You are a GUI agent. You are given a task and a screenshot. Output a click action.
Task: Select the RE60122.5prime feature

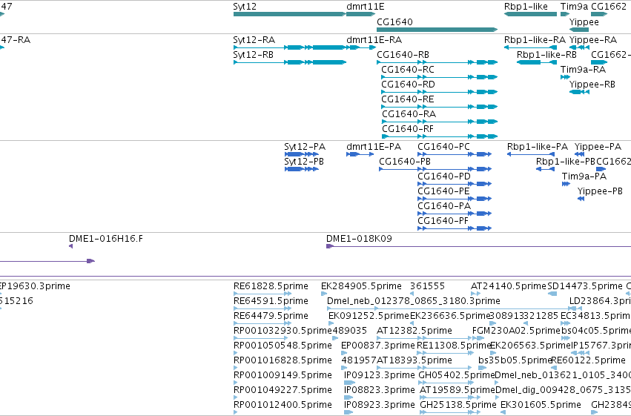point(554,368)
